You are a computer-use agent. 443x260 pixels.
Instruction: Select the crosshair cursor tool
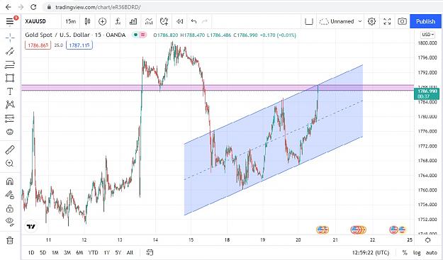click(10, 38)
